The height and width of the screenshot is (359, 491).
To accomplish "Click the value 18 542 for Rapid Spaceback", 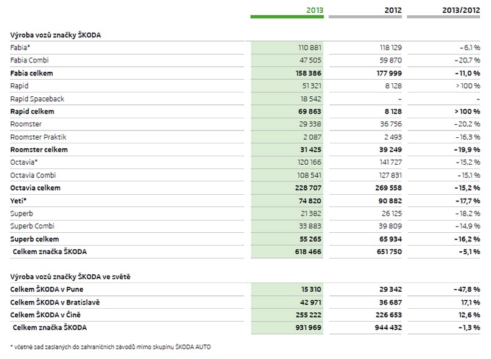I will coord(311,99).
